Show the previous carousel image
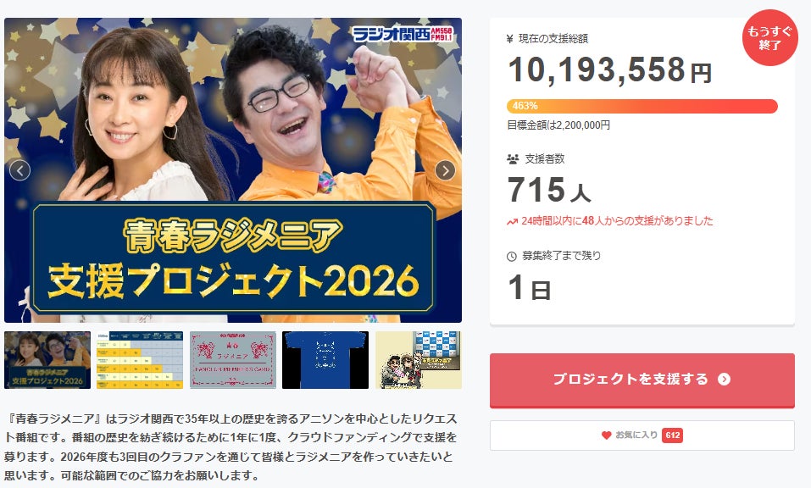Viewport: 811px width, 488px height. pyautogui.click(x=19, y=170)
